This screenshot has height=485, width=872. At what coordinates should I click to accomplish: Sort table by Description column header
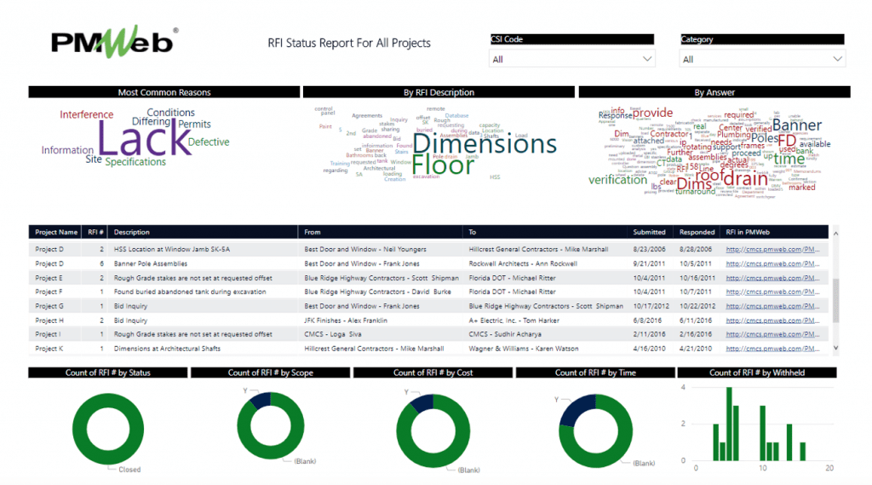click(x=132, y=232)
